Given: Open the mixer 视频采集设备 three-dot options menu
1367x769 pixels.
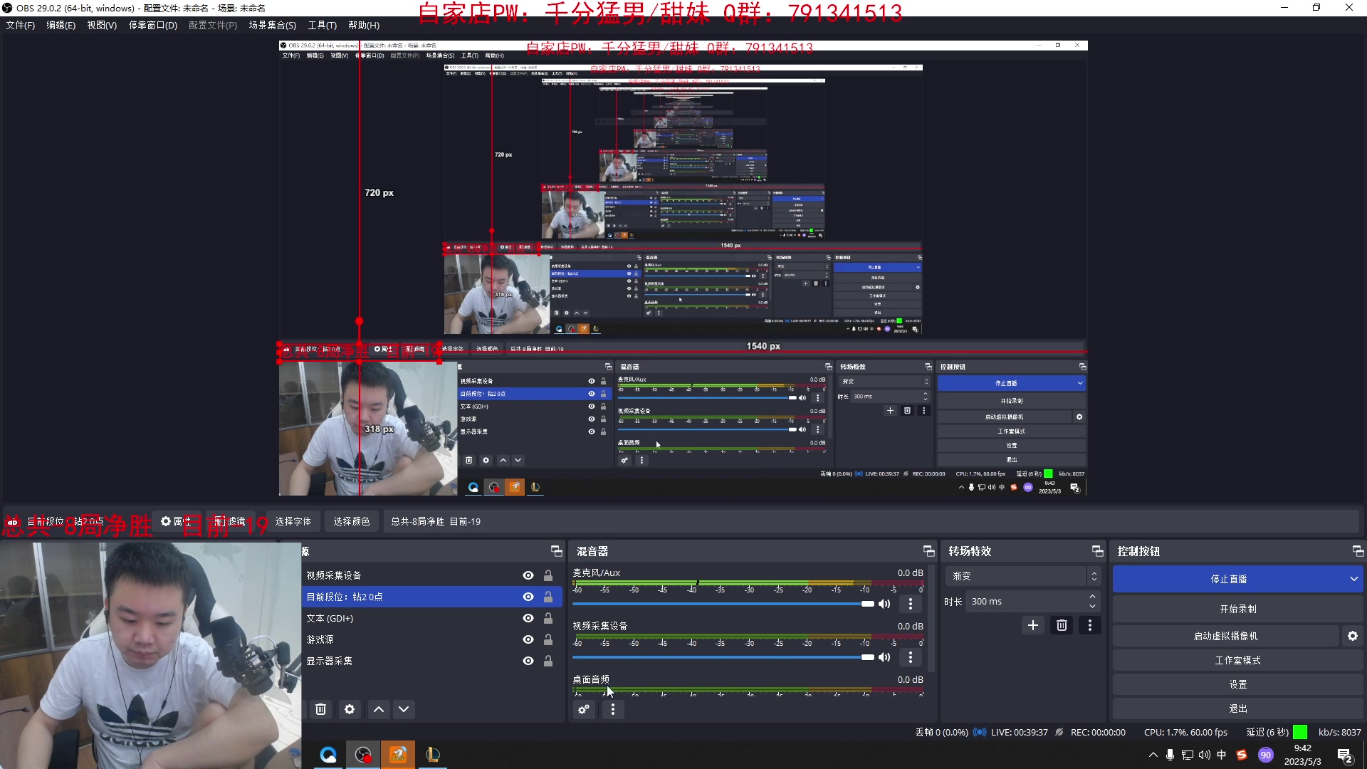Looking at the screenshot, I should pyautogui.click(x=910, y=657).
